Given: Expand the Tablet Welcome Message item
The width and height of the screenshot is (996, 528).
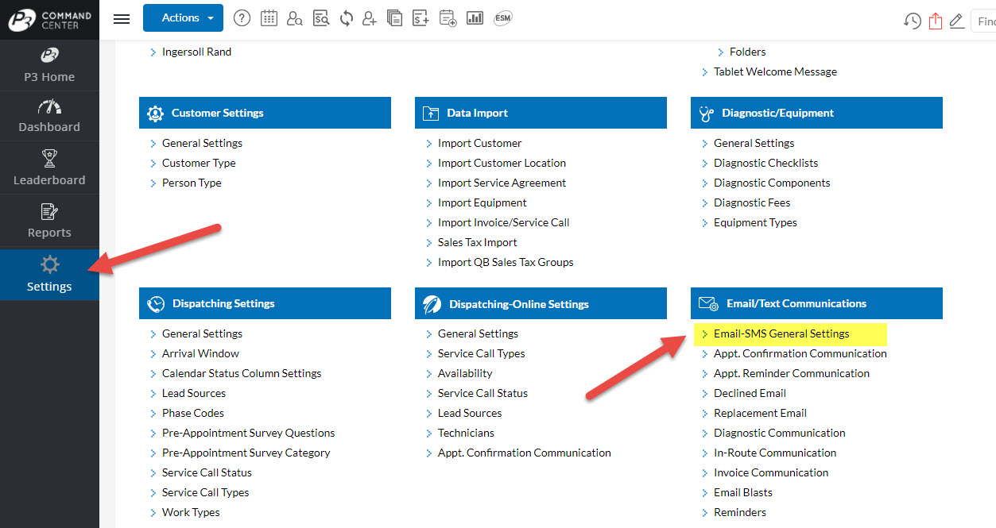Looking at the screenshot, I should [x=775, y=71].
